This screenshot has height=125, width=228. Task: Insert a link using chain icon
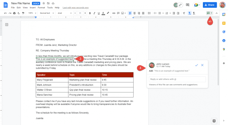point(114,13)
